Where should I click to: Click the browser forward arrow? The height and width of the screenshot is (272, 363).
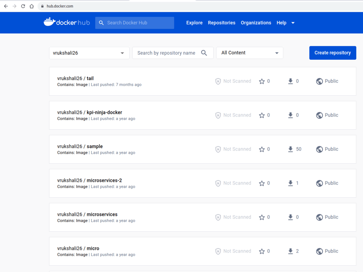point(15,6)
